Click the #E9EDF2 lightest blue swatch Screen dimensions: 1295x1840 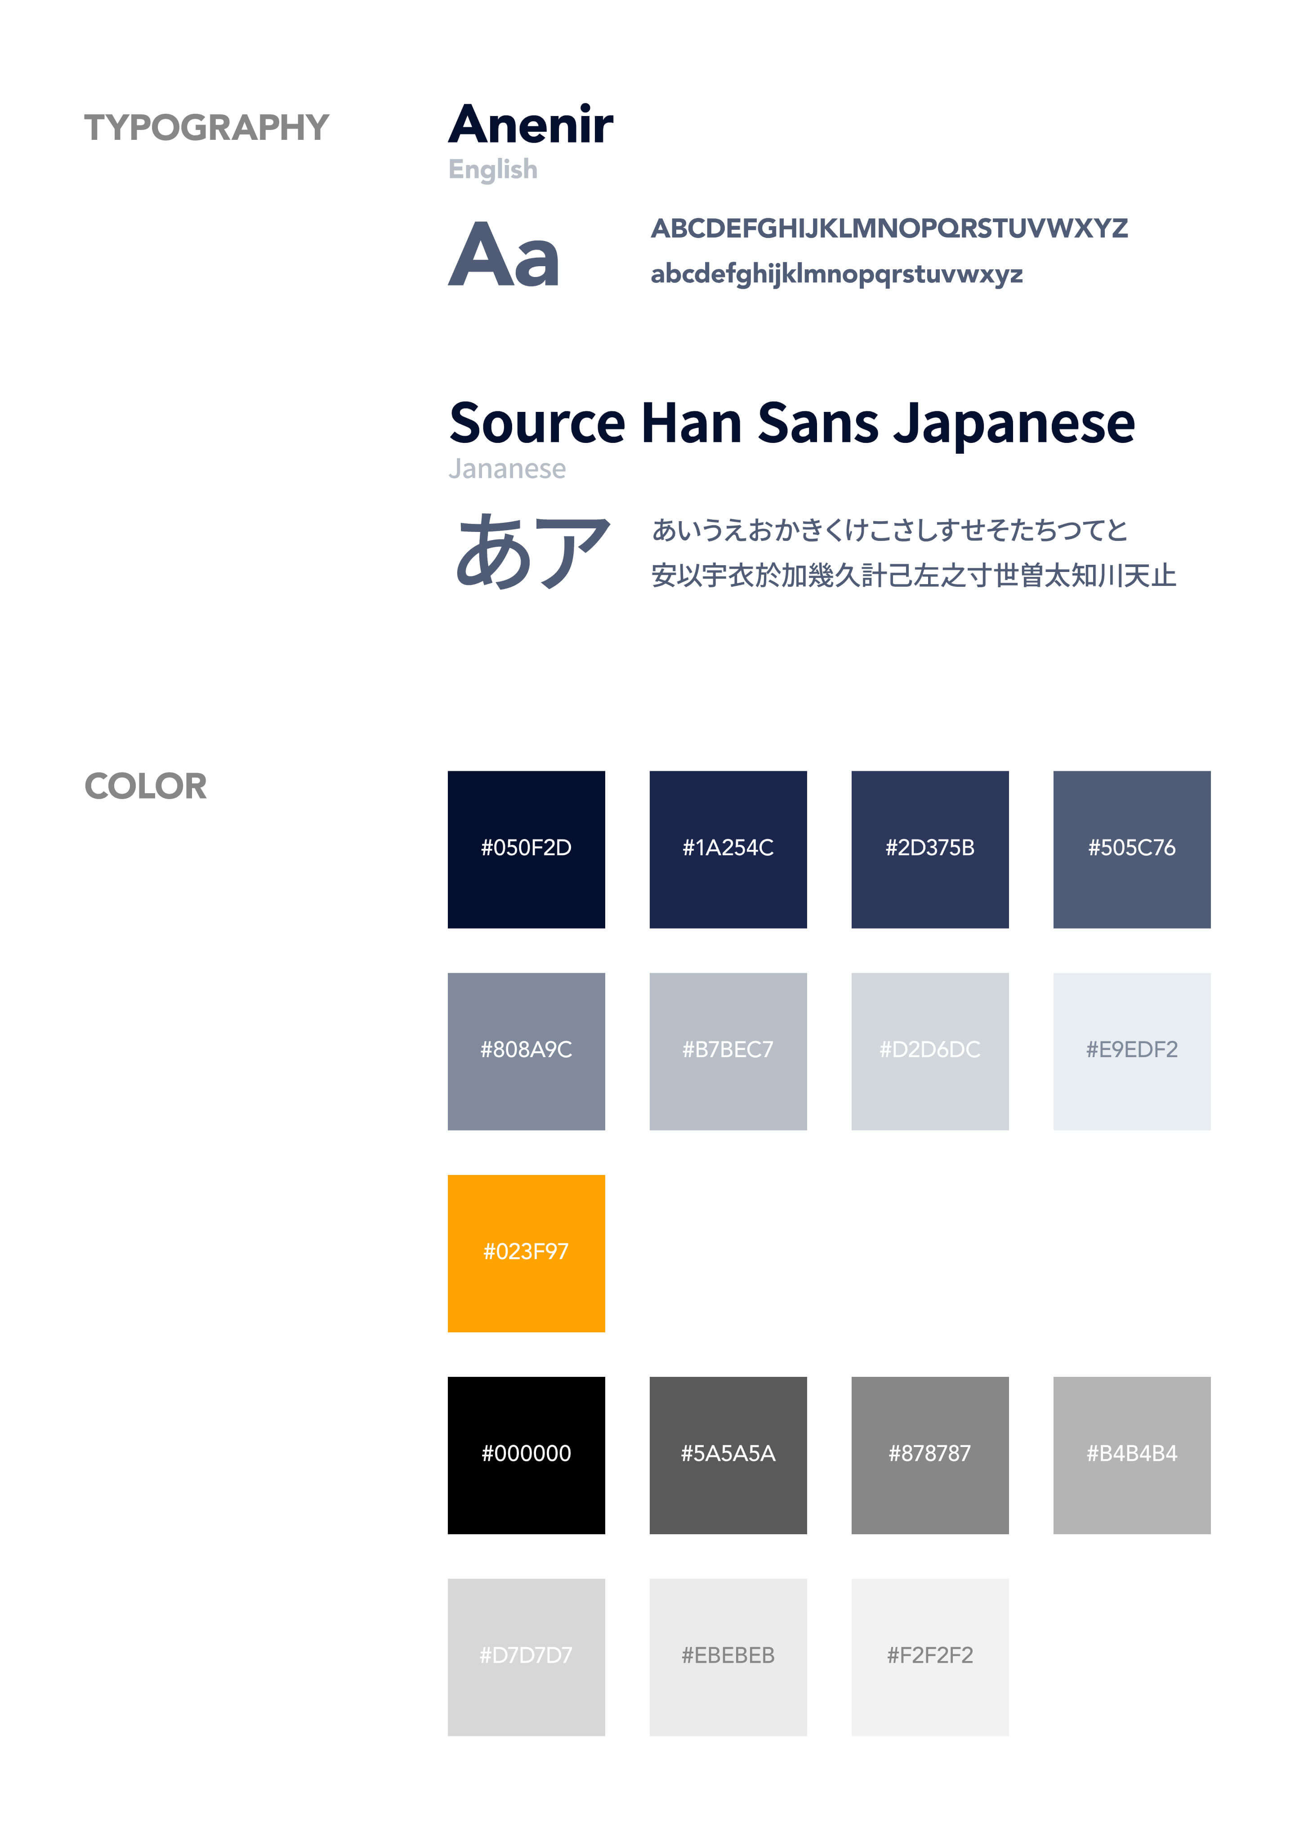[1131, 1051]
